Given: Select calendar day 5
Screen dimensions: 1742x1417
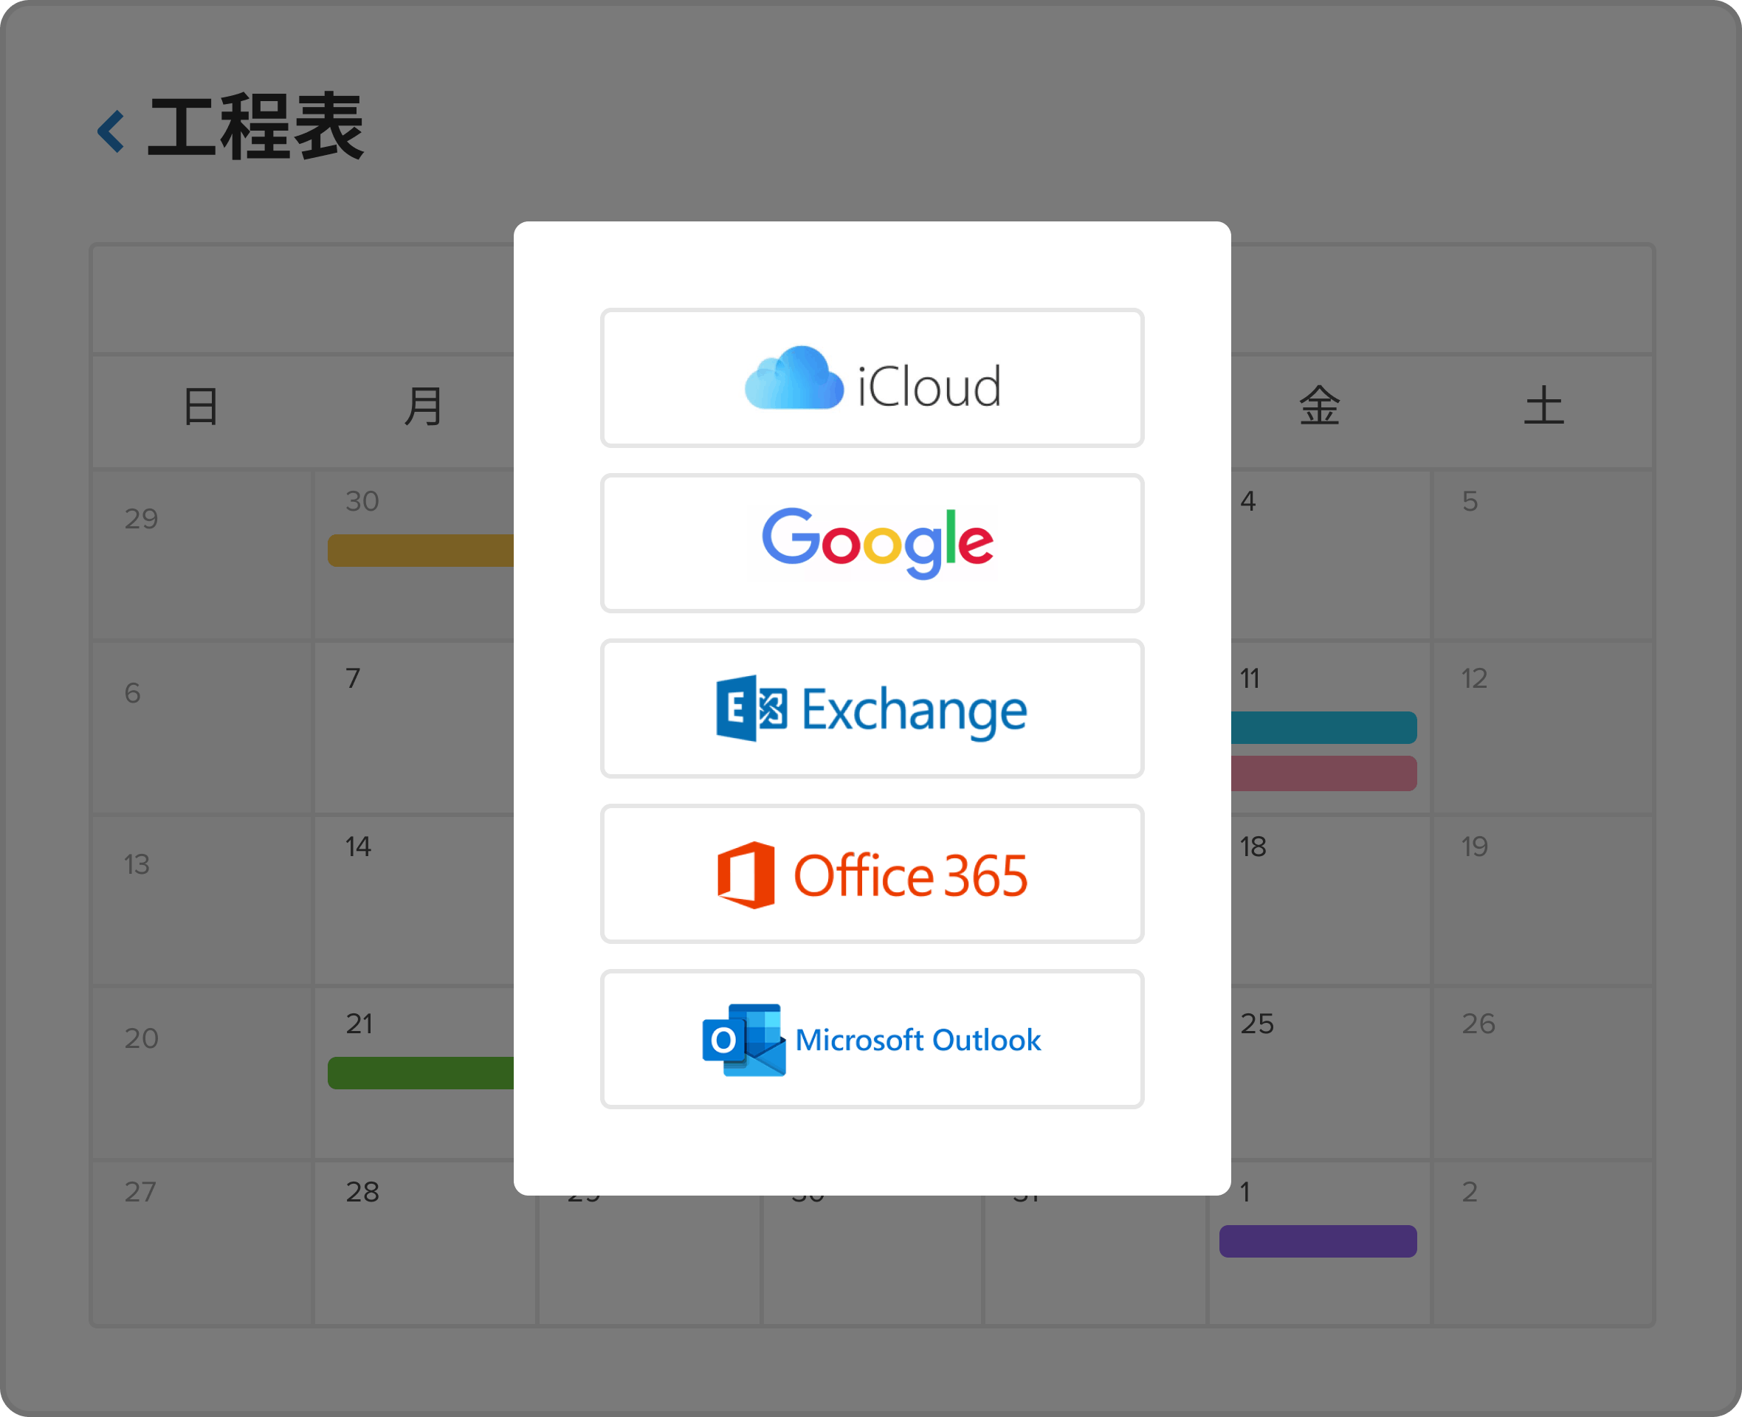Looking at the screenshot, I should [1470, 500].
